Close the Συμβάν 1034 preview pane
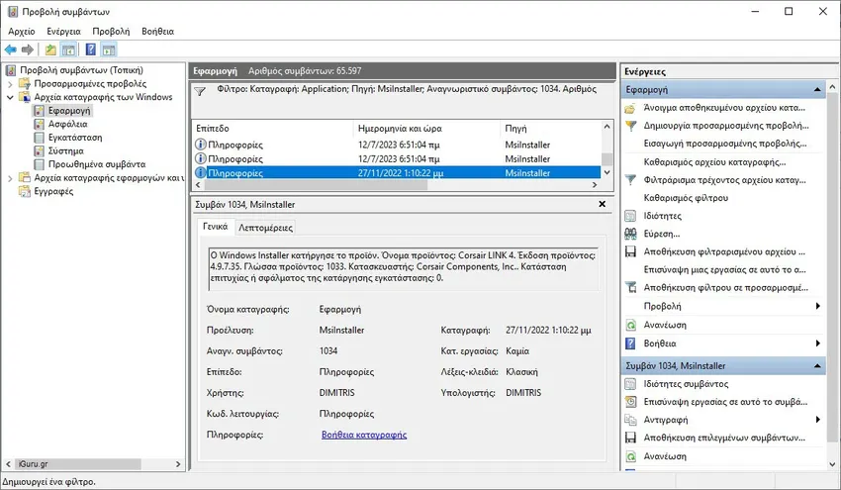 (602, 204)
